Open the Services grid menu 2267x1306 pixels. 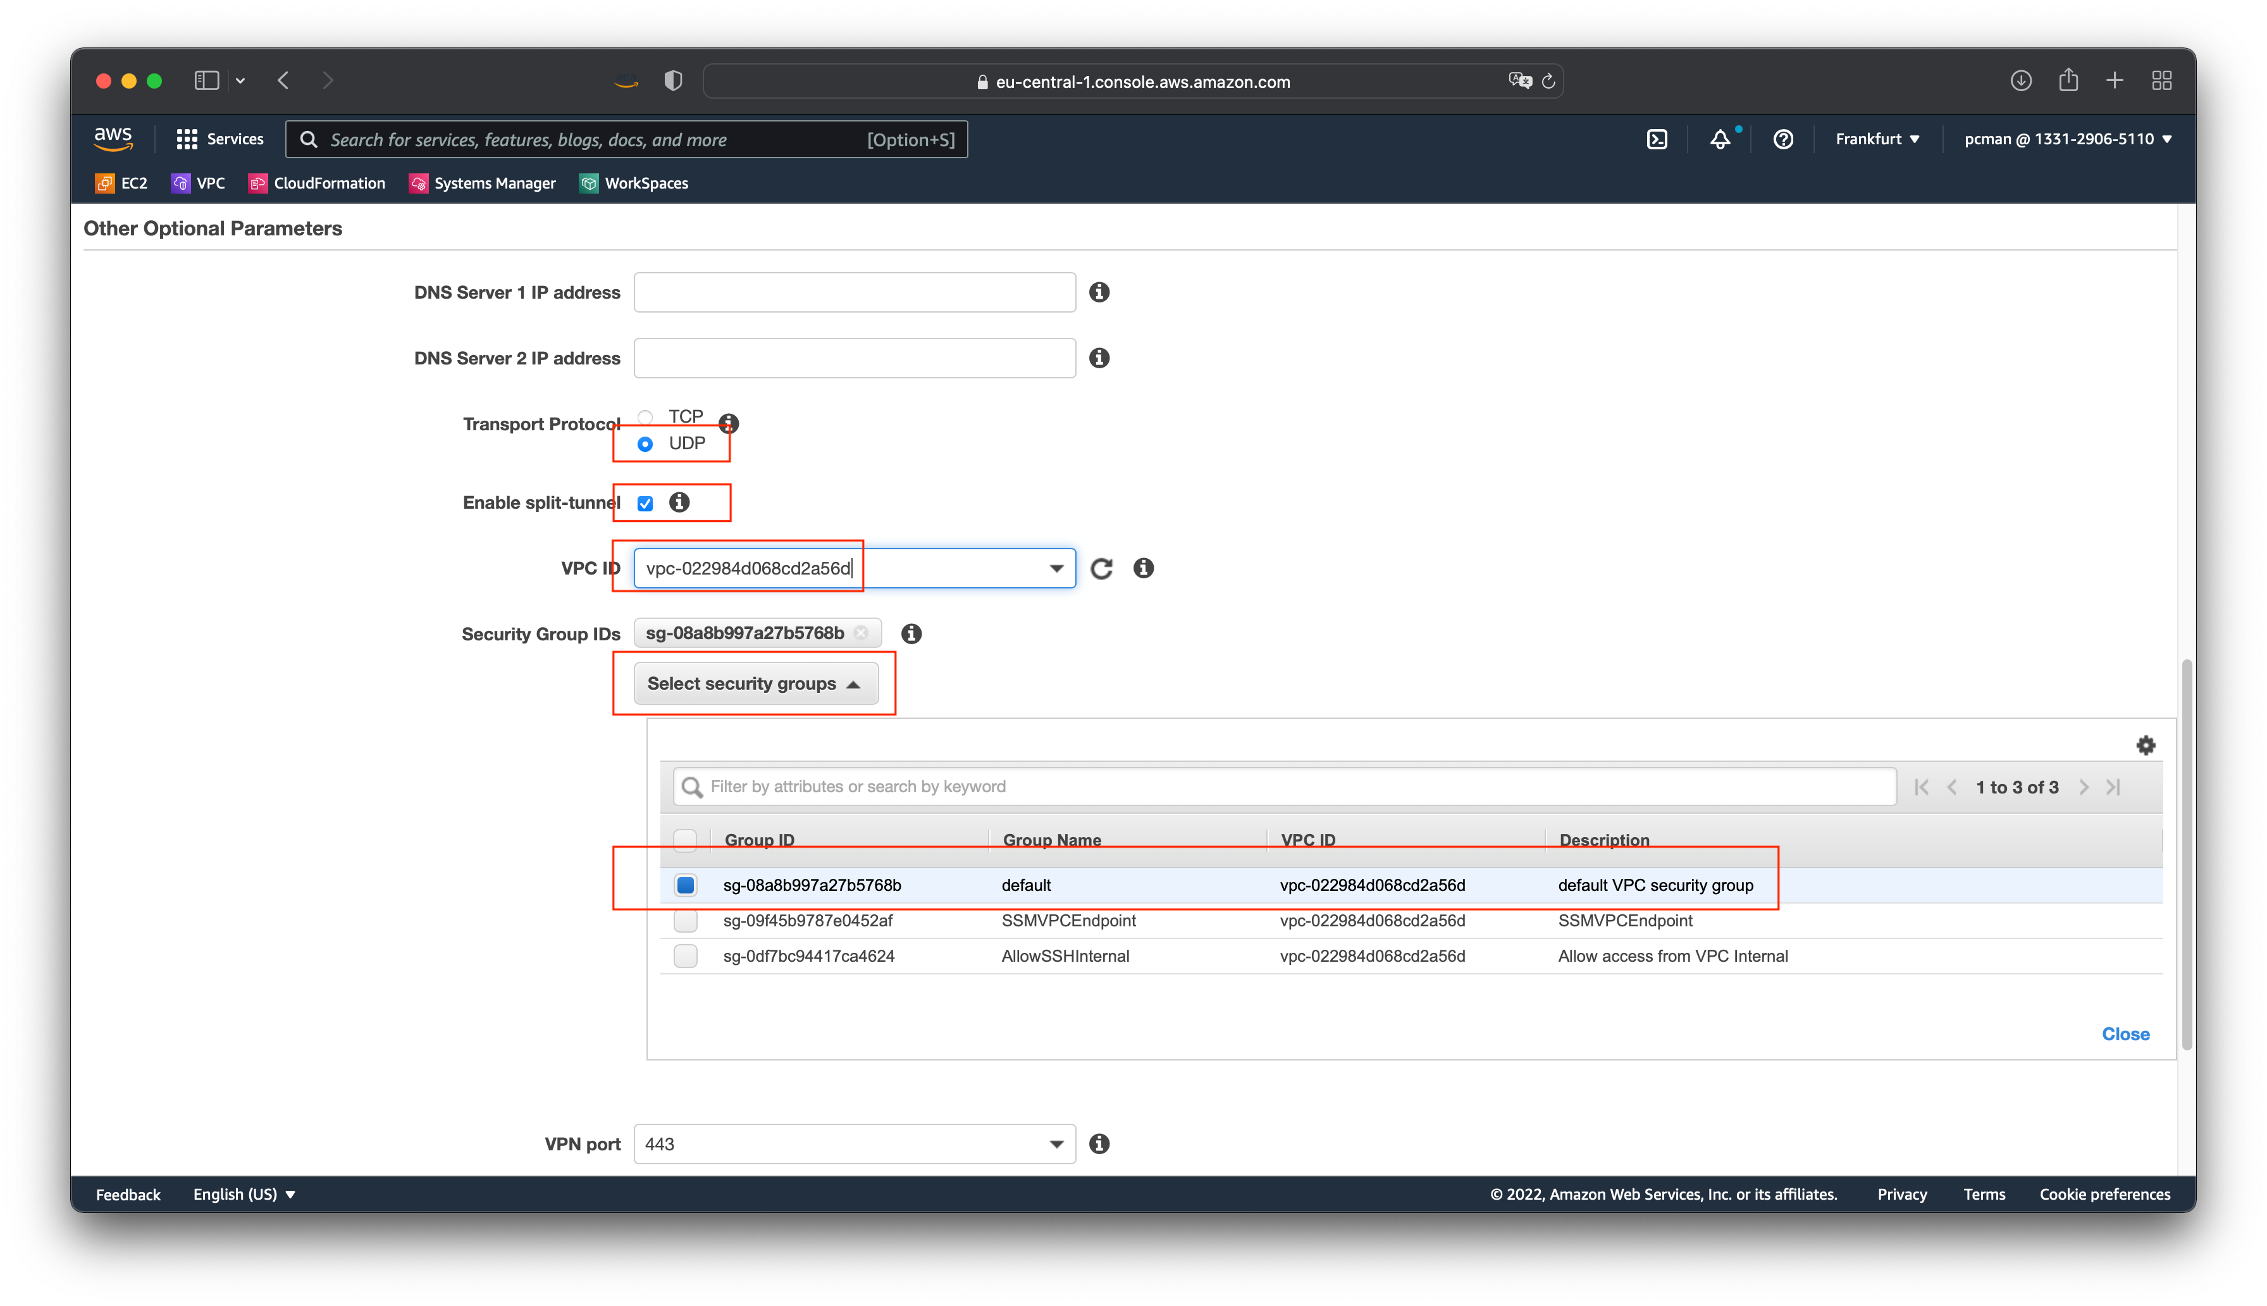(219, 139)
